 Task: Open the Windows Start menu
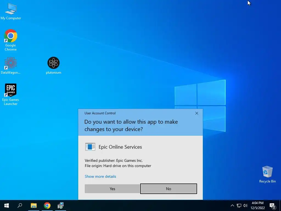click(7, 206)
